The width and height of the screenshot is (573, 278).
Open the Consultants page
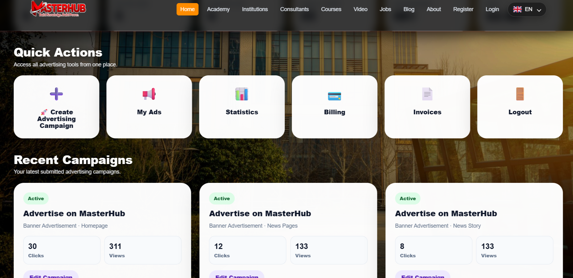[294, 9]
